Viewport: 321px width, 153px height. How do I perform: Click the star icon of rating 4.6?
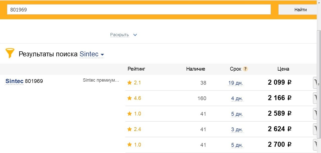pos(129,98)
